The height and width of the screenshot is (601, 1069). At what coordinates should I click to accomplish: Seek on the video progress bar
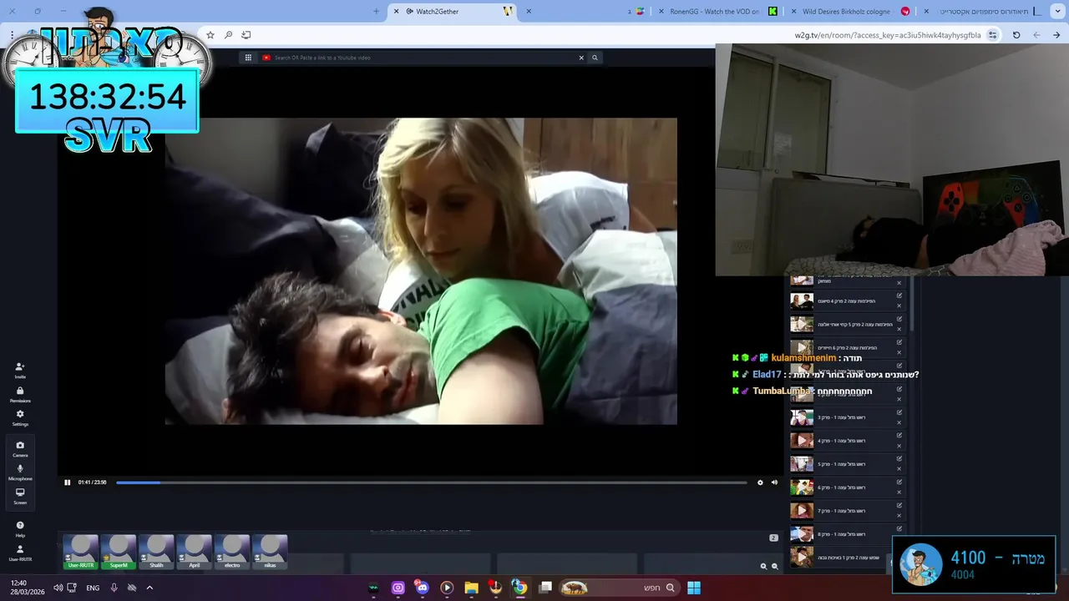(431, 482)
